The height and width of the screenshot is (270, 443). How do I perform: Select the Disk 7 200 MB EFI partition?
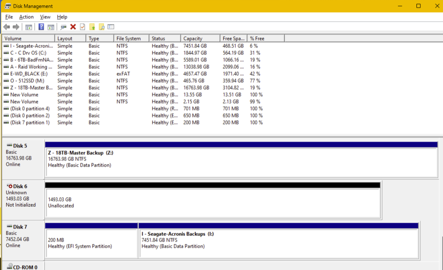pos(92,243)
